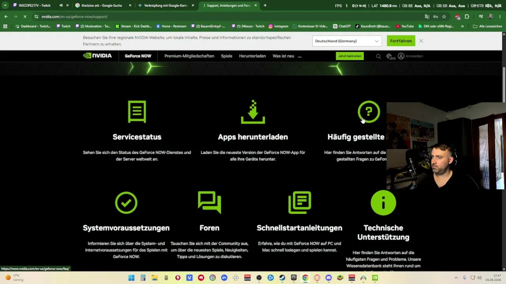Screen dimensions: 506x284
Task: Launch Steam from the taskbar
Action: (x=282, y=278)
